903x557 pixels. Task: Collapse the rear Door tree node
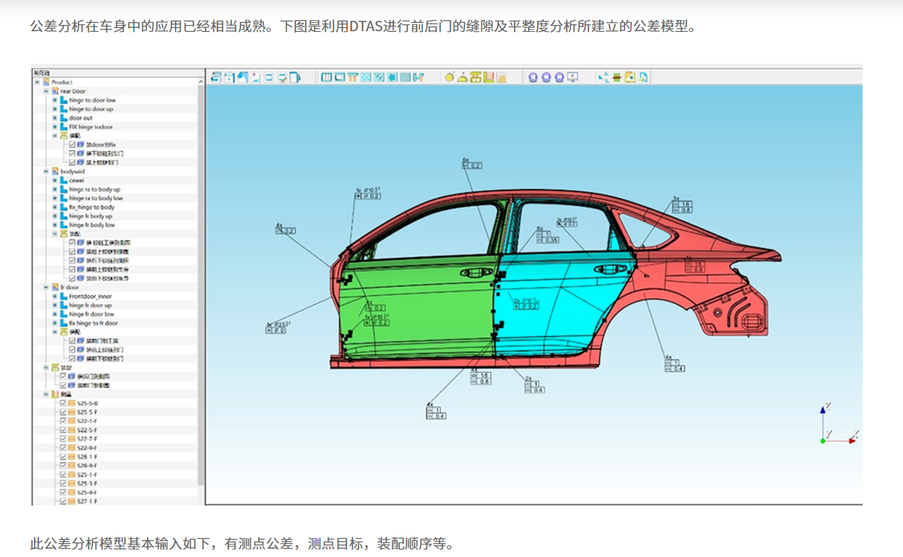46,91
